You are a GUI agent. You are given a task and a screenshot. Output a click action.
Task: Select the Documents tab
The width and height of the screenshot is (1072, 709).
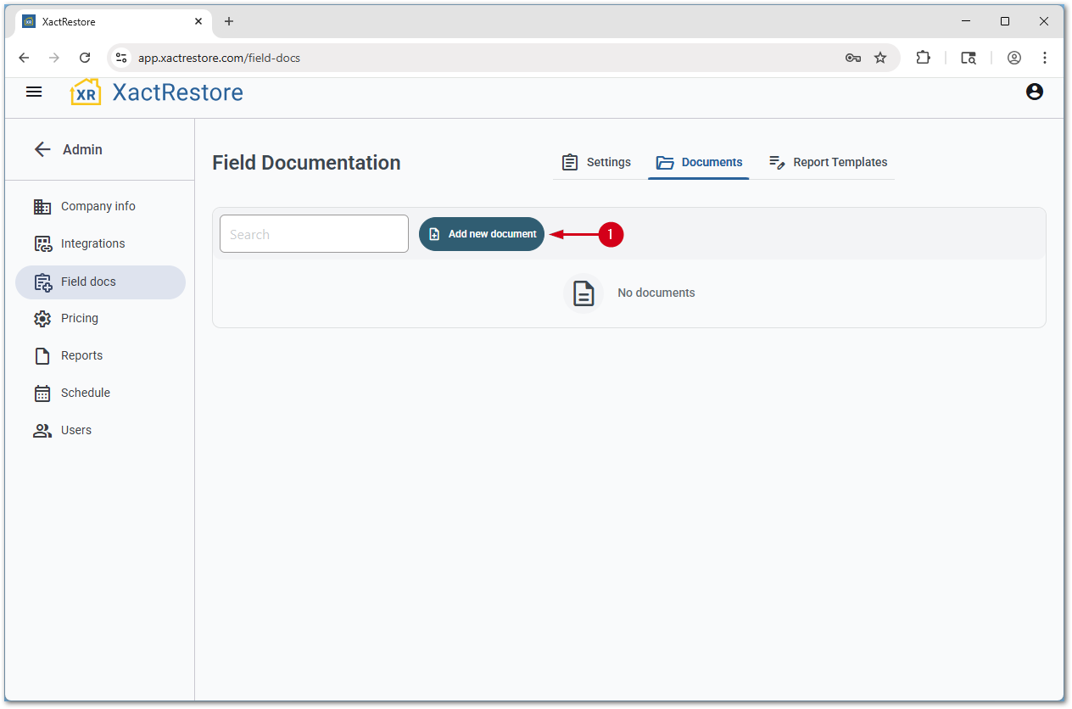pos(699,162)
